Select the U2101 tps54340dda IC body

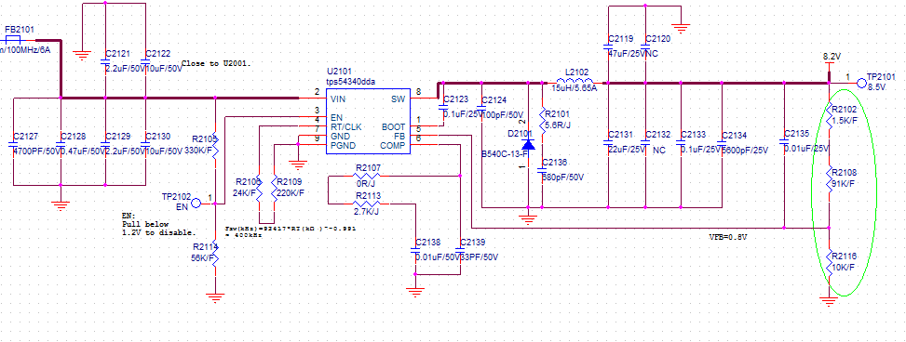coord(369,121)
